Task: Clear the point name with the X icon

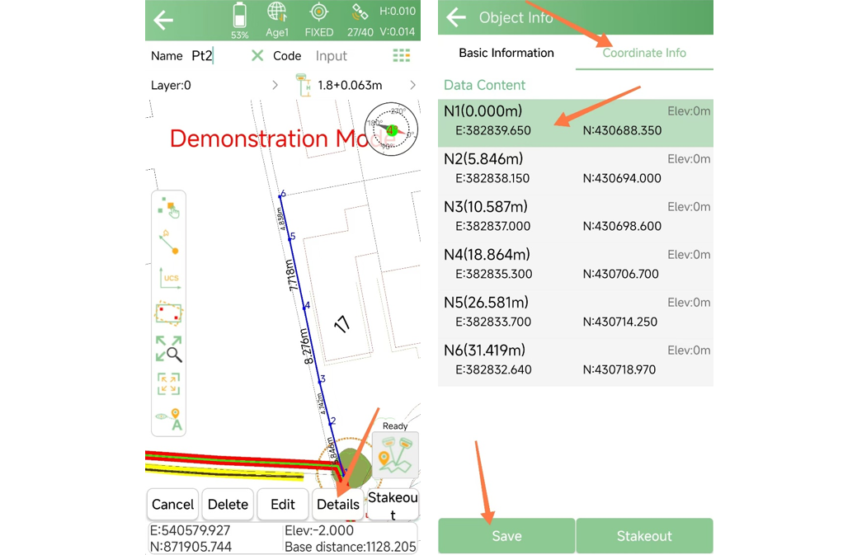Action: pos(257,55)
